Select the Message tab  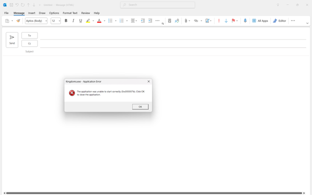19,13
